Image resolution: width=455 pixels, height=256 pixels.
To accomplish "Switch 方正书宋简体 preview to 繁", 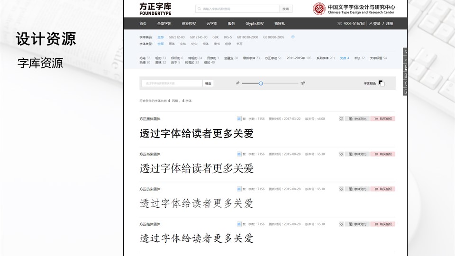I will [244, 154].
